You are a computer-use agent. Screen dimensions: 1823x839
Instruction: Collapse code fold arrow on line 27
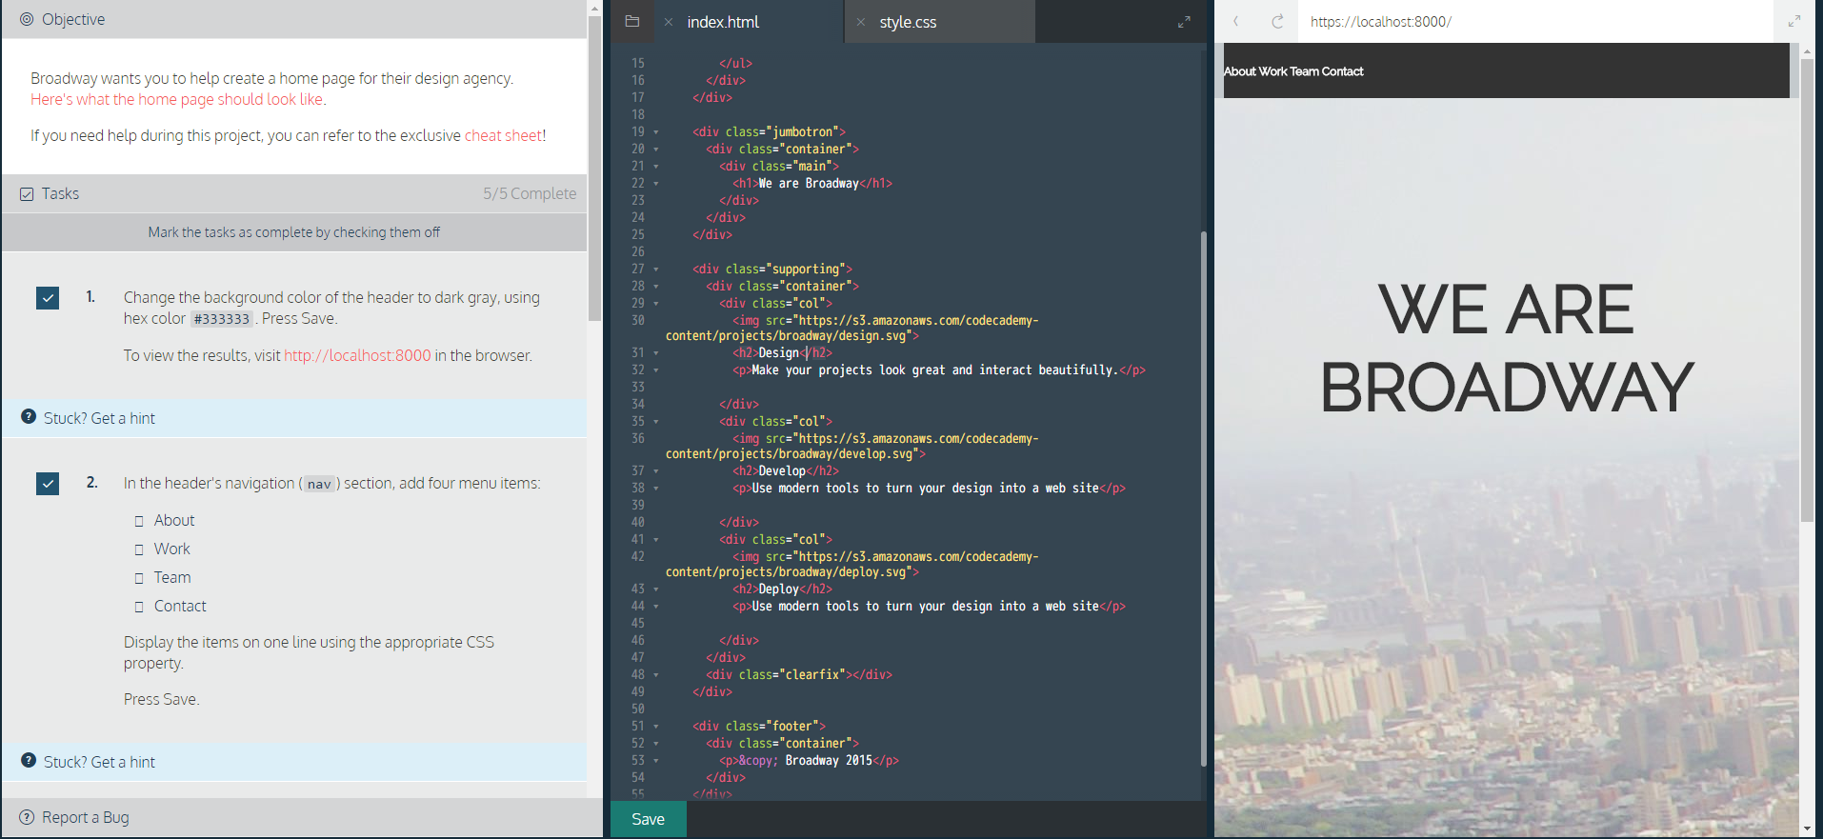(x=656, y=270)
